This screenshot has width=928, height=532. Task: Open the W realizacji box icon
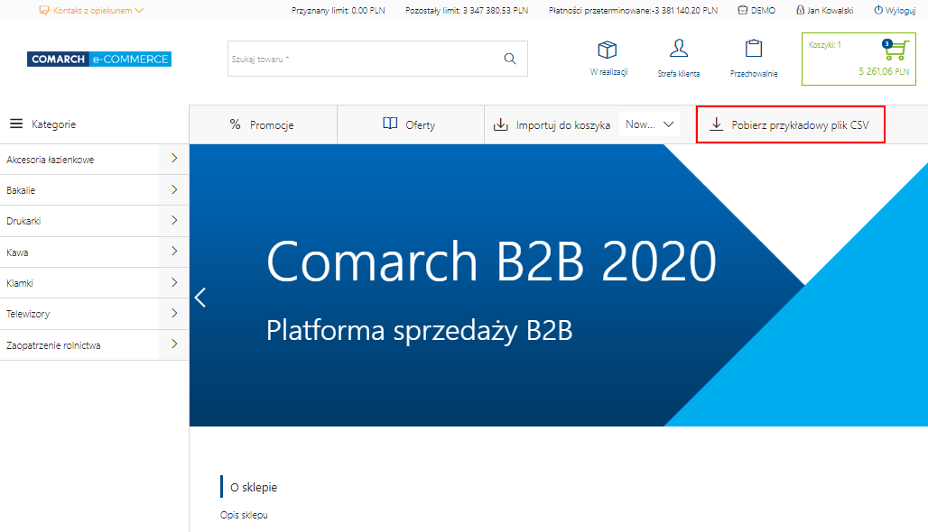608,50
